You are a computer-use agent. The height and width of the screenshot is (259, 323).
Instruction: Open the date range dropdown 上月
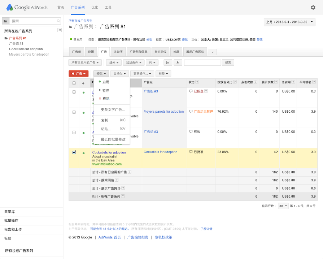tap(290, 22)
